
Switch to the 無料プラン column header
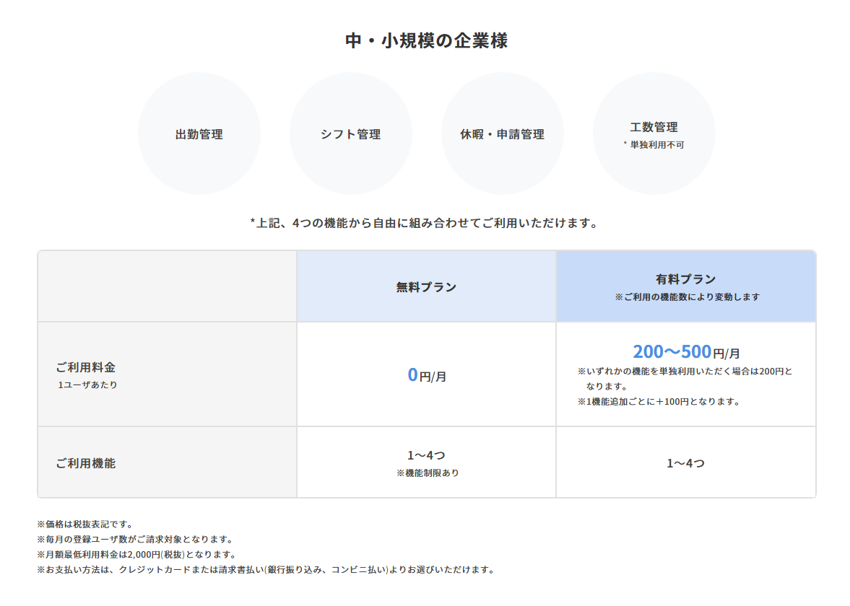pos(425,286)
